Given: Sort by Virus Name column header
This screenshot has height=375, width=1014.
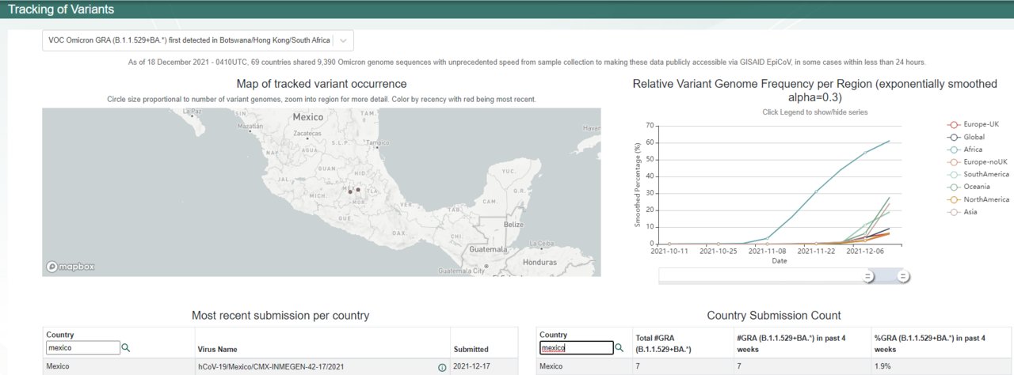Looking at the screenshot, I should pyautogui.click(x=217, y=349).
